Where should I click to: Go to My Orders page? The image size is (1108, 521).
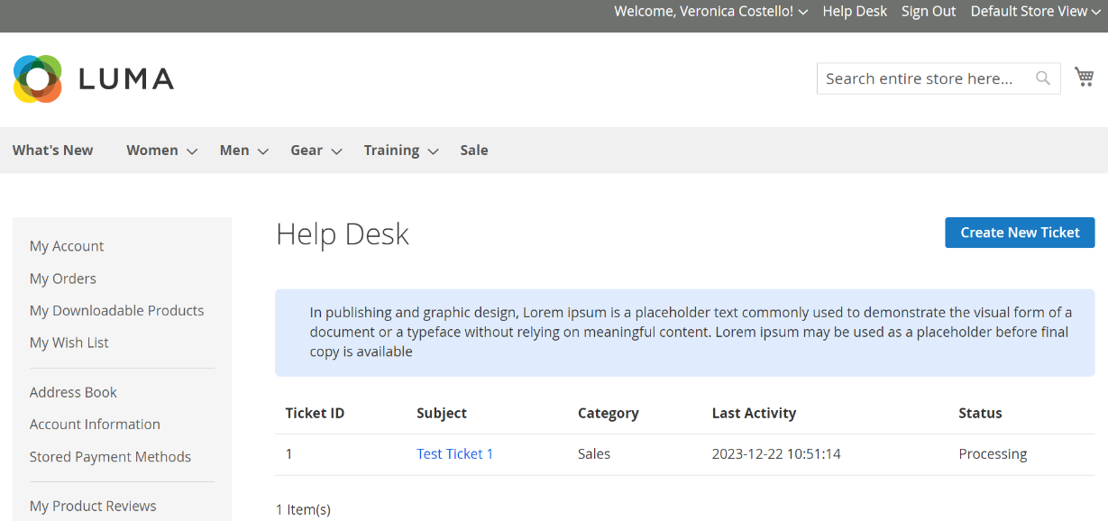click(62, 279)
